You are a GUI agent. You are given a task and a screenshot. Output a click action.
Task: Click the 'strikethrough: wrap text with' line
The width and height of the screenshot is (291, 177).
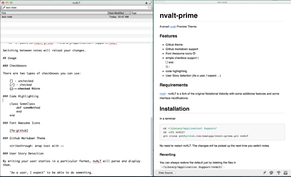pos(37,146)
